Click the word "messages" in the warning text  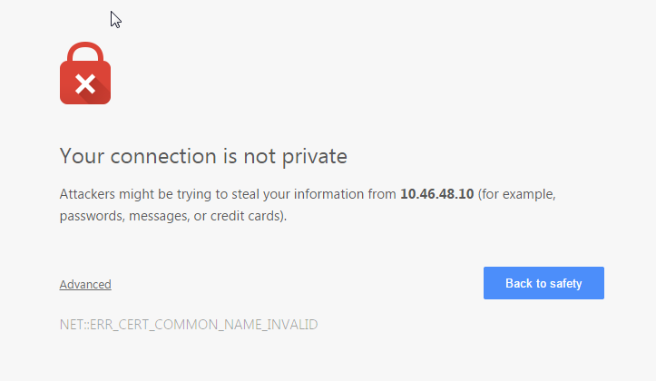click(x=159, y=216)
